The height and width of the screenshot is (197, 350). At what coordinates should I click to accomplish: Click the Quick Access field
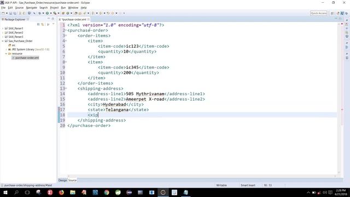[319, 13]
